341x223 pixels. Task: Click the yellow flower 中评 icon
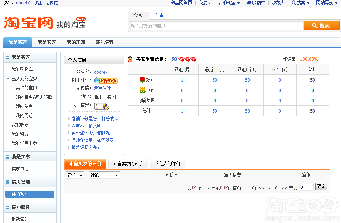(142, 90)
